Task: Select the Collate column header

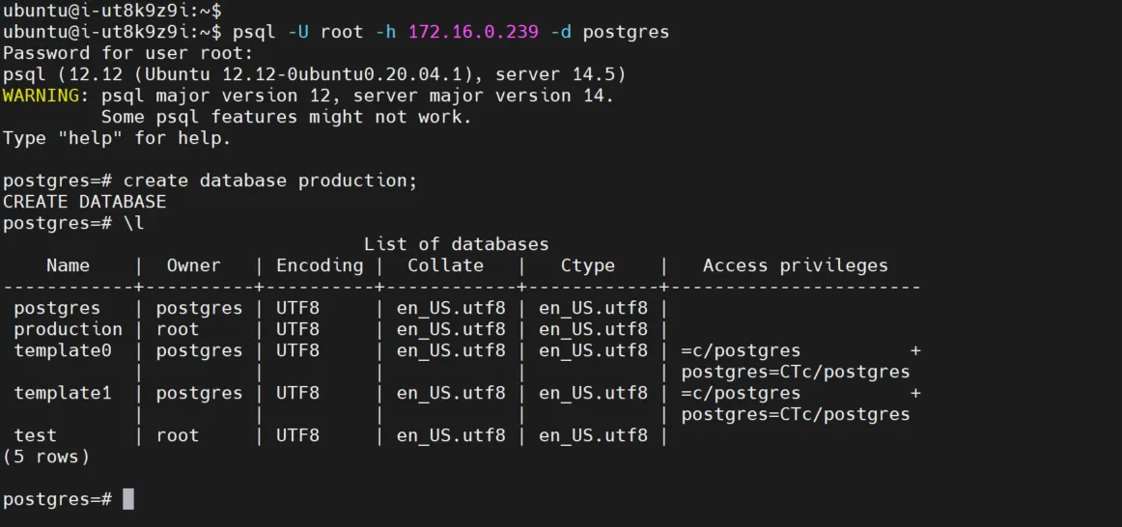Action: pyautogui.click(x=445, y=265)
